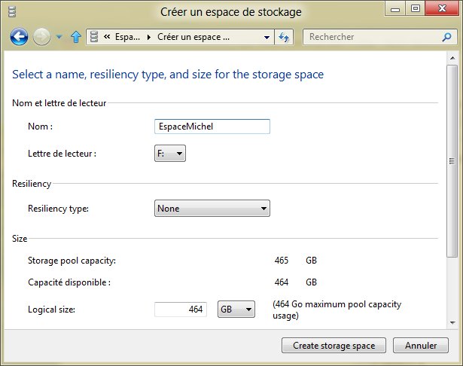Open the Lettre de lecteur dropdown

click(x=169, y=154)
